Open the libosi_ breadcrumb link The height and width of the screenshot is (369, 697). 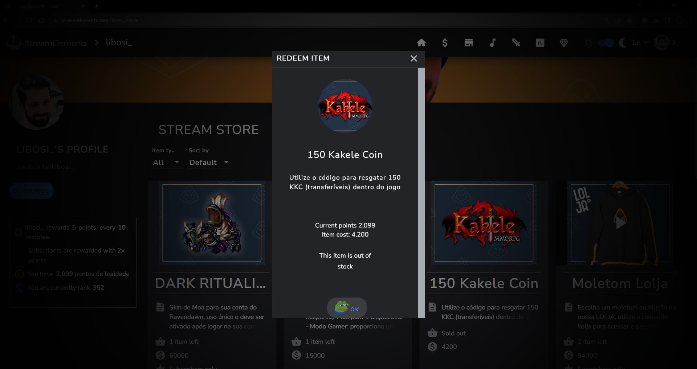(119, 42)
